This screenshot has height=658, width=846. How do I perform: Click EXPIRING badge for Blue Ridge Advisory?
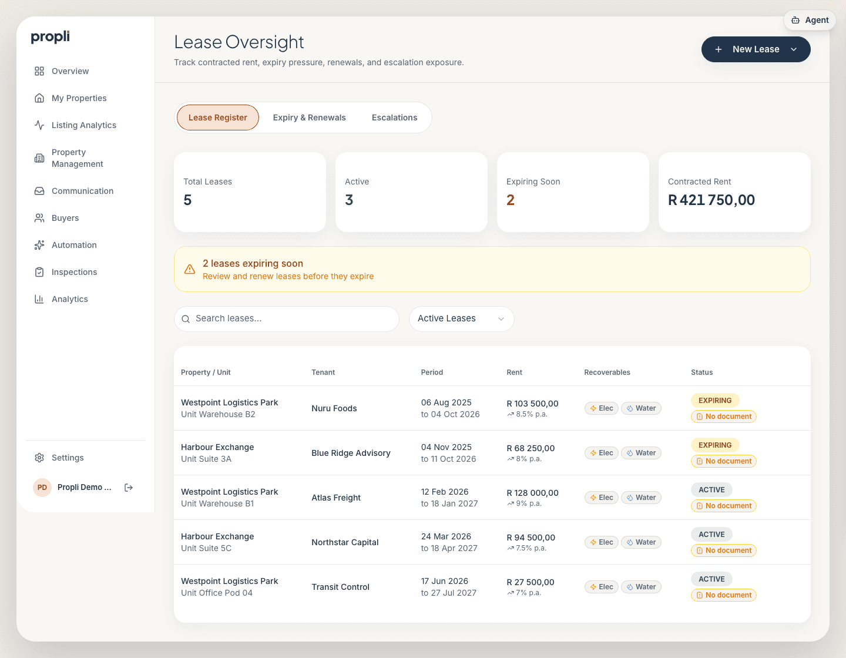click(715, 445)
